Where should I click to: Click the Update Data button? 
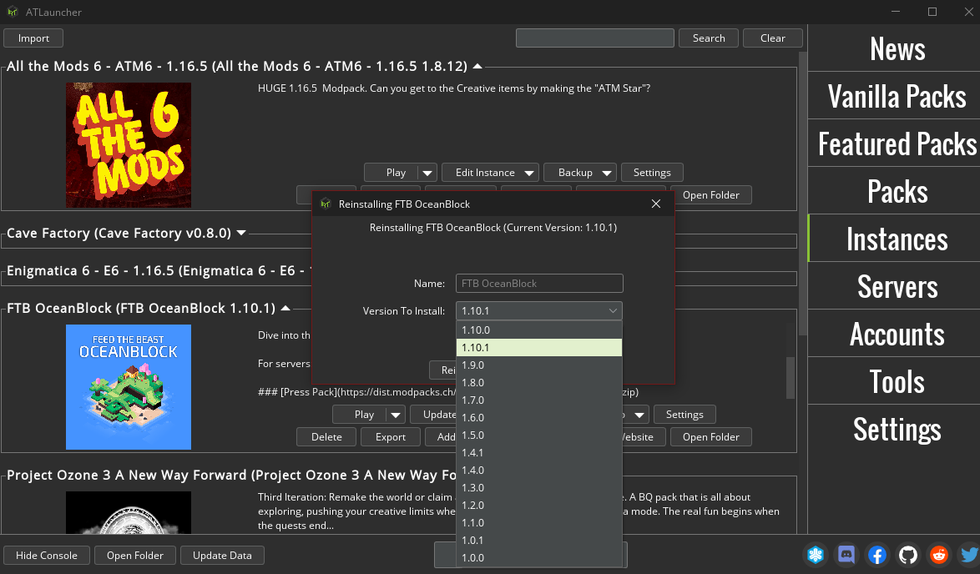(x=223, y=556)
